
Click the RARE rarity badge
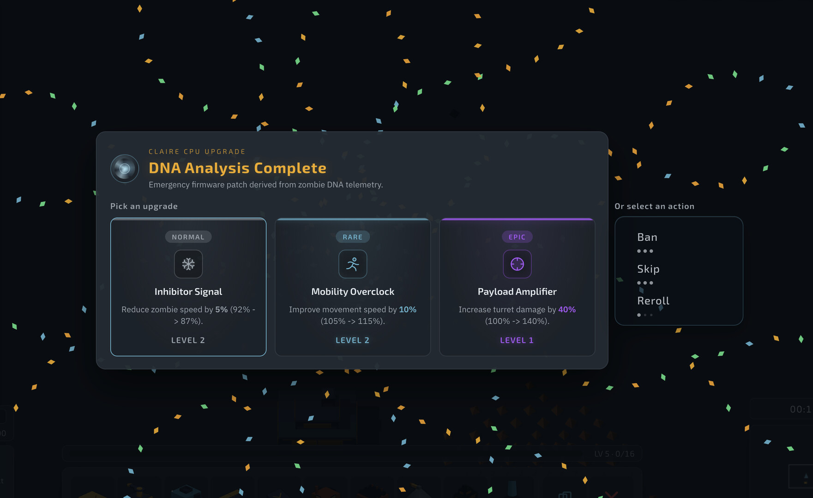pos(353,237)
